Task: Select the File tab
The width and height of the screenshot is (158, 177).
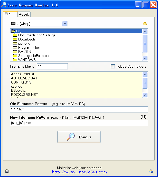Action: click(8, 14)
